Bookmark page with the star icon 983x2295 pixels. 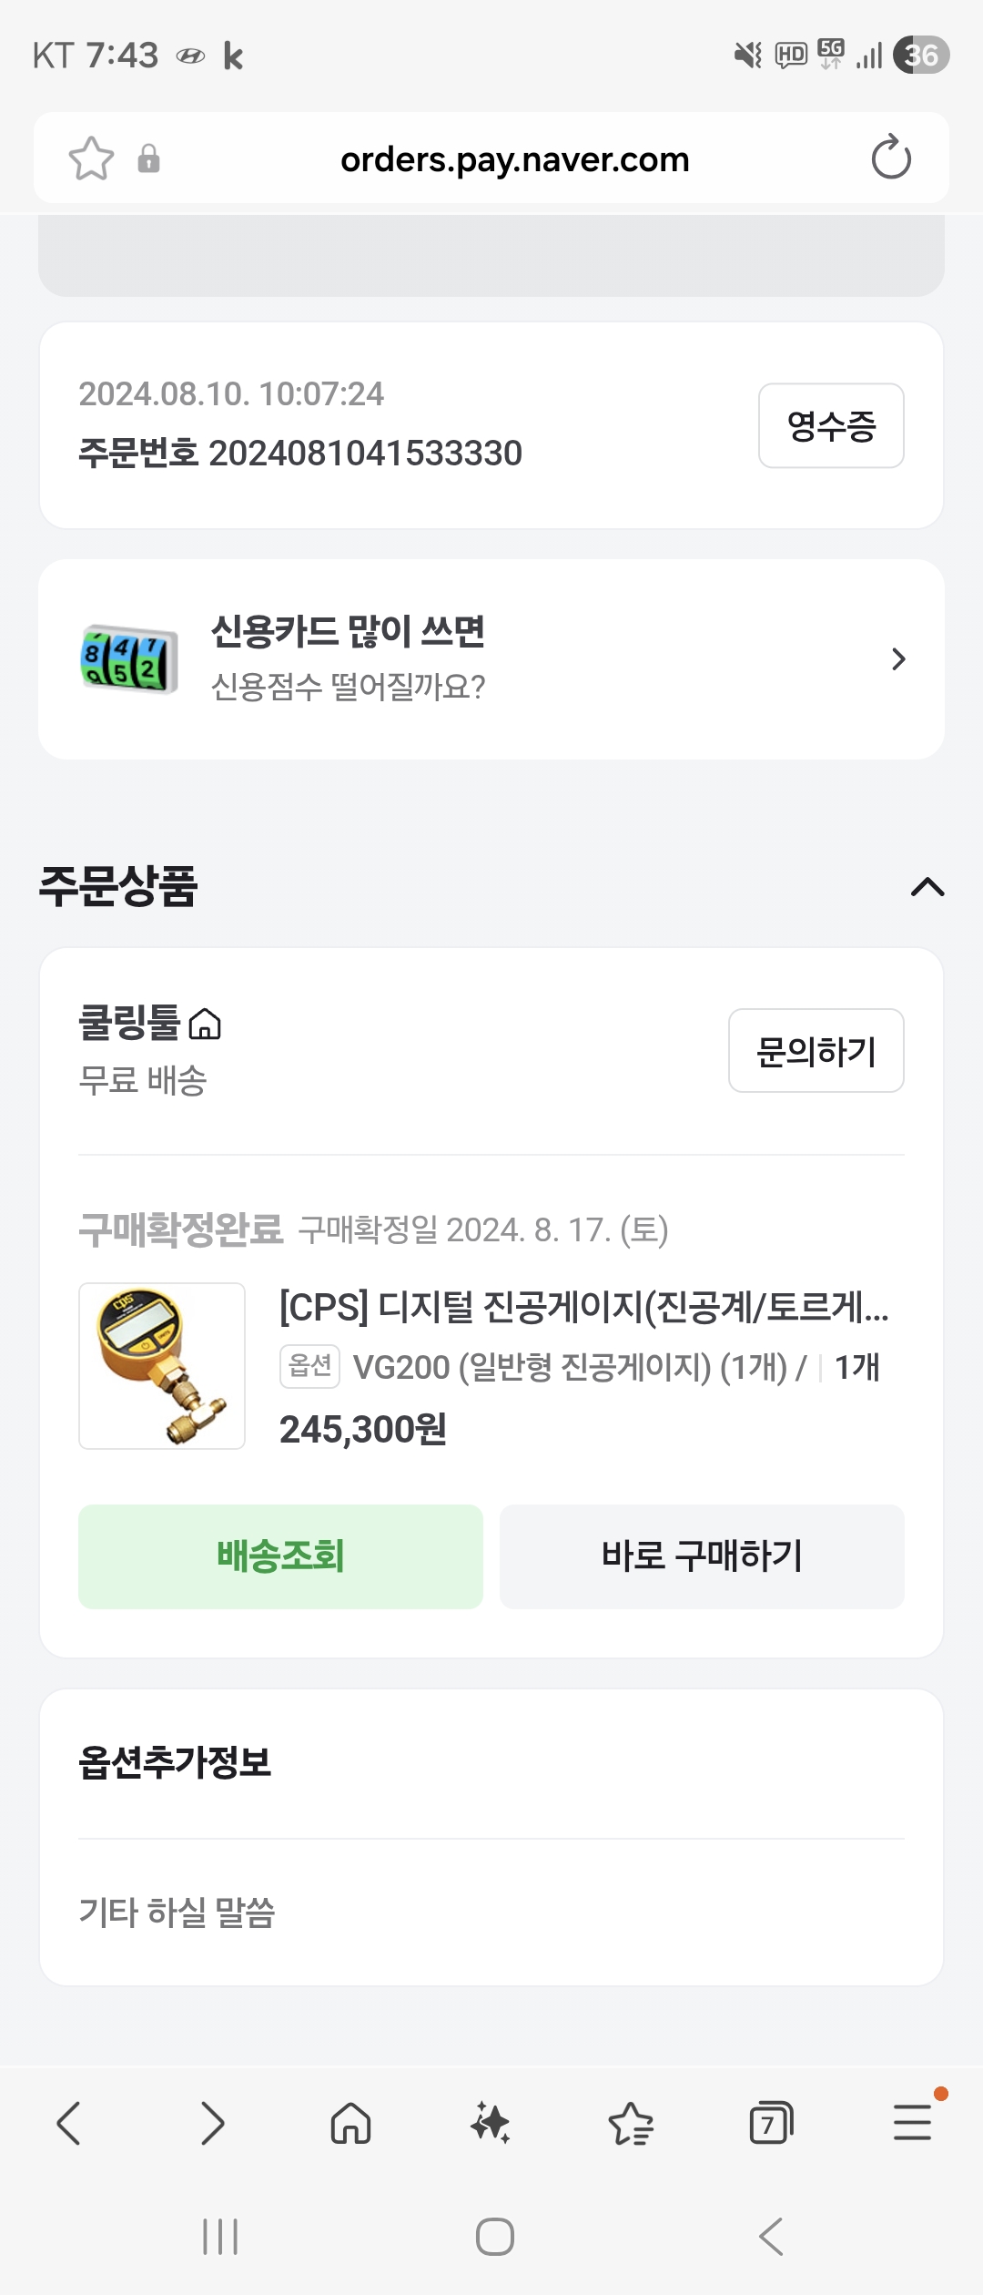coord(91,158)
